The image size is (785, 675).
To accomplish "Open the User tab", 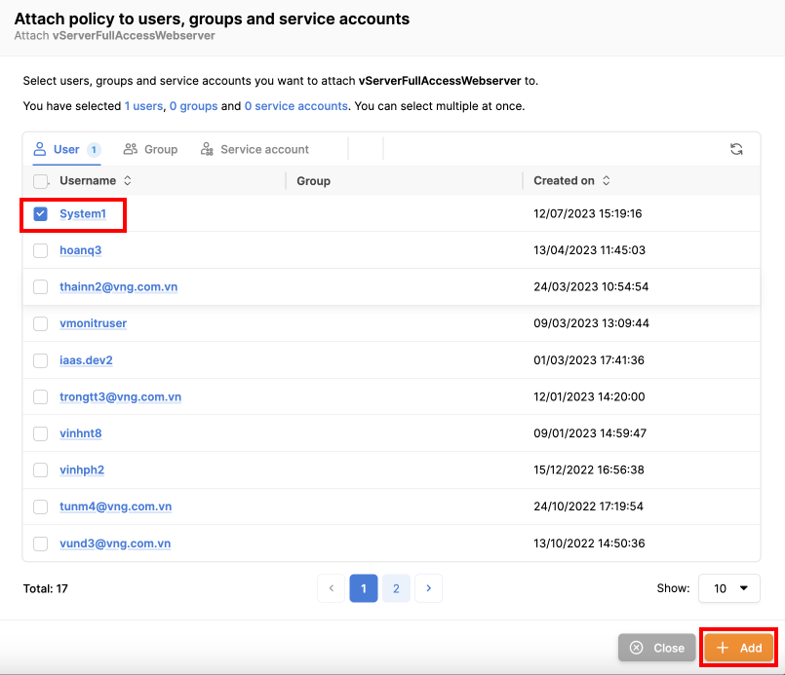I will click(66, 149).
